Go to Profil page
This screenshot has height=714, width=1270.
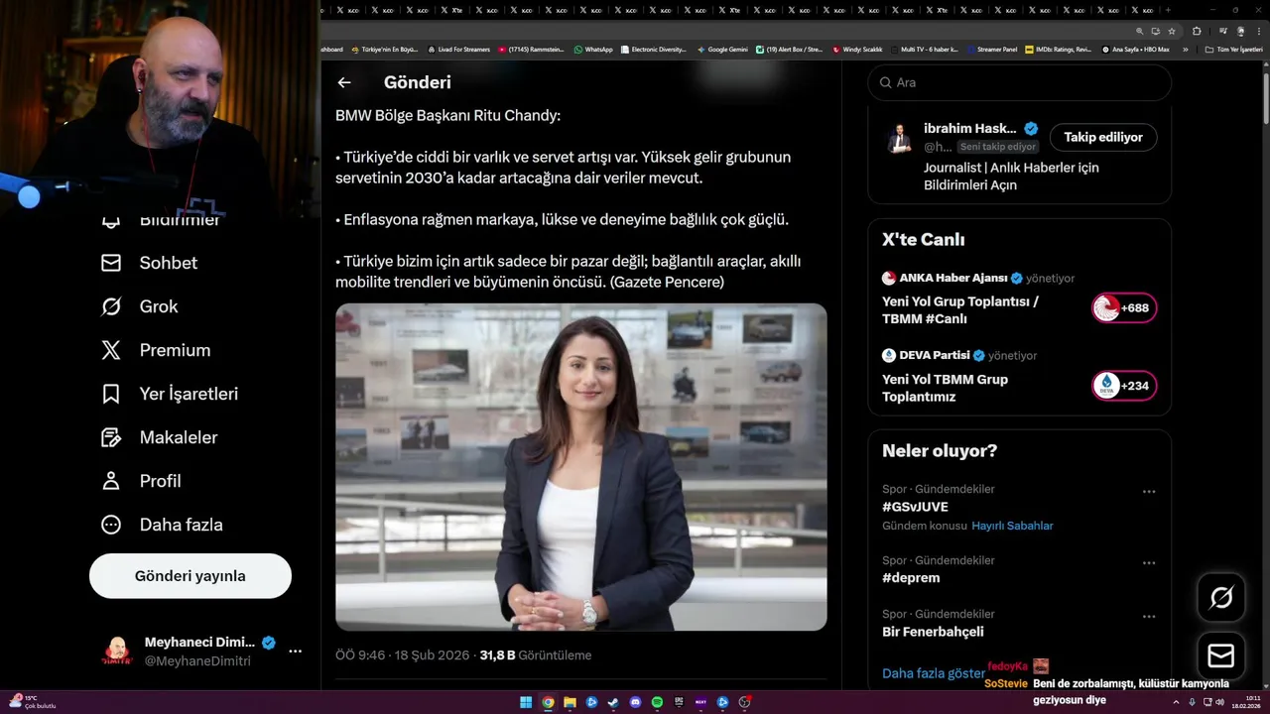(140, 481)
